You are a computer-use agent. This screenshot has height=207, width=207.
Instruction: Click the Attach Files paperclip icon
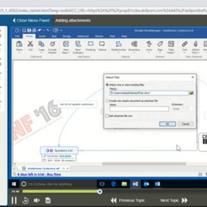pos(196,44)
